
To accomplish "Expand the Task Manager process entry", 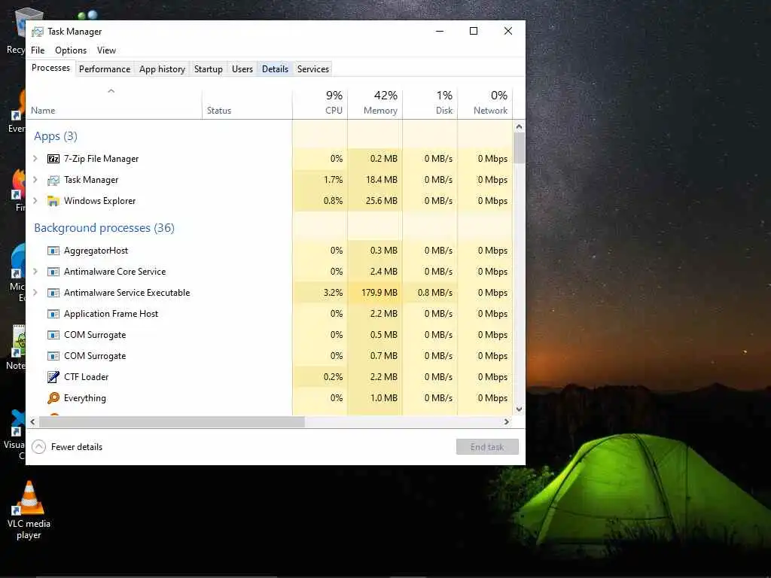I will [x=35, y=179].
